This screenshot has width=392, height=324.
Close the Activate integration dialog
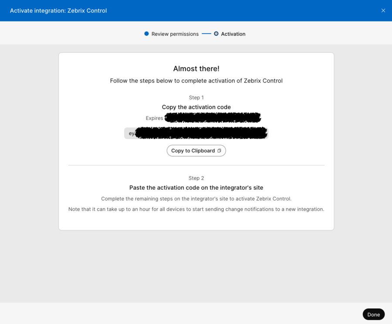tap(383, 10)
